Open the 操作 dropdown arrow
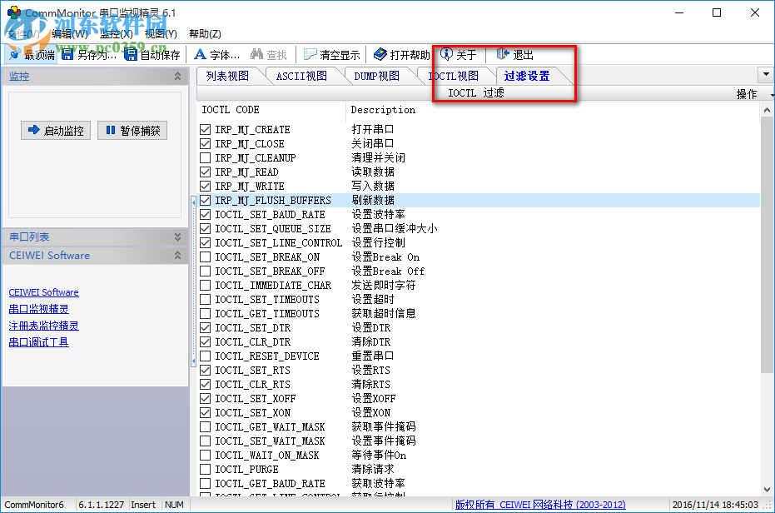The image size is (775, 513). point(771,95)
